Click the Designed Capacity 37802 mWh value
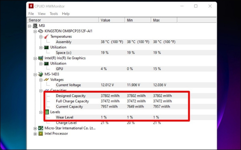This screenshot has width=241, height=150. 110,96
